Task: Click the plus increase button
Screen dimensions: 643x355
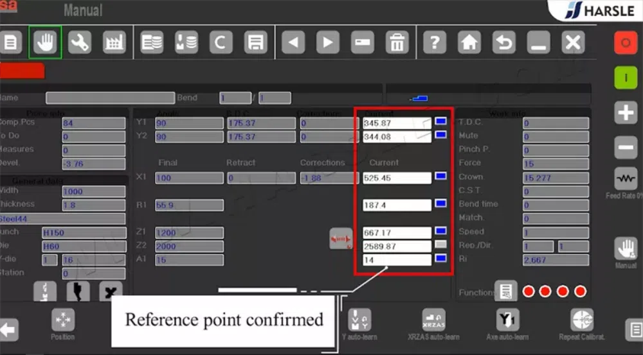Action: coord(626,112)
